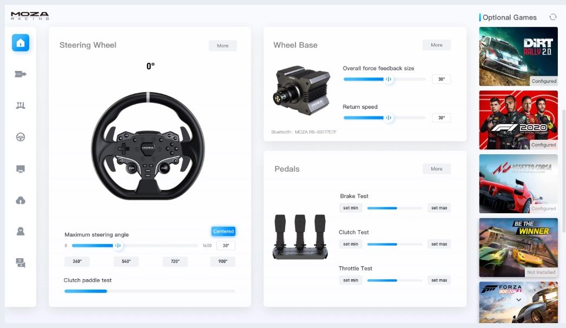
Task: Open More for Steering Wheel
Action: tap(223, 45)
